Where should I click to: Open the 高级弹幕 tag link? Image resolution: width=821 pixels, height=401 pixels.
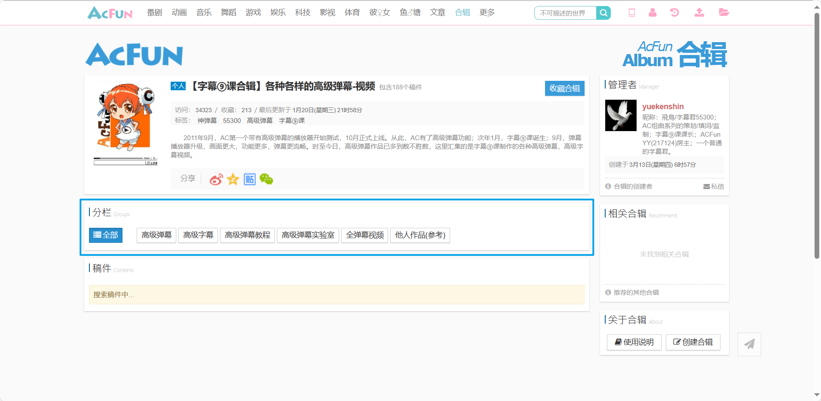coord(260,121)
